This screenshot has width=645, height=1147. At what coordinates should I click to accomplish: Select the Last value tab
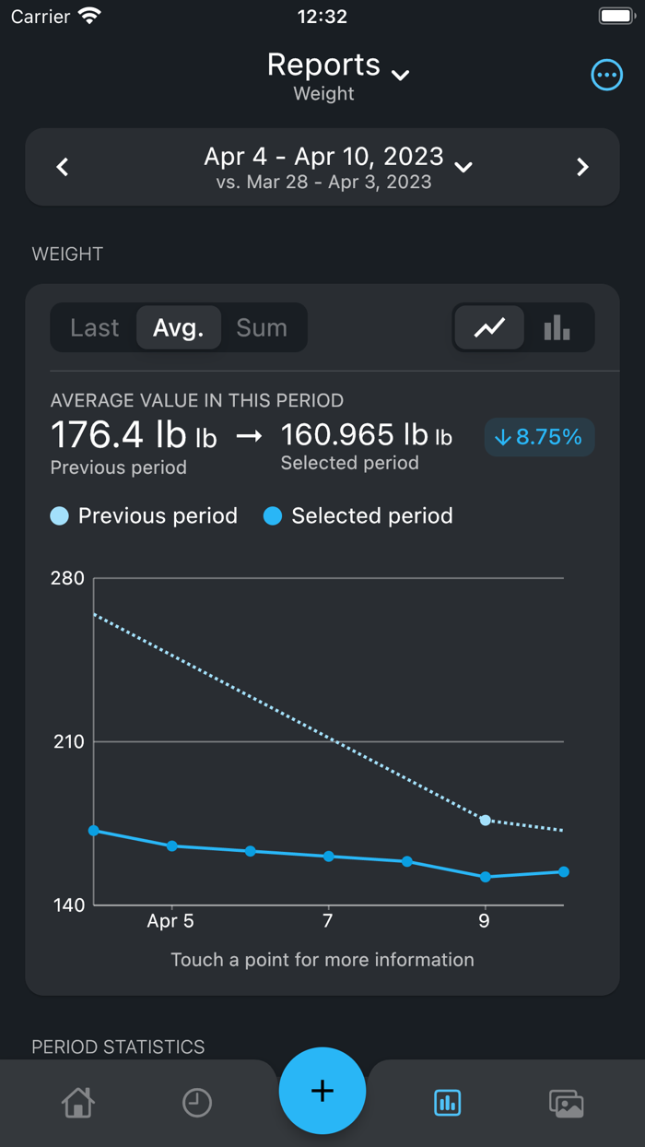tap(95, 327)
